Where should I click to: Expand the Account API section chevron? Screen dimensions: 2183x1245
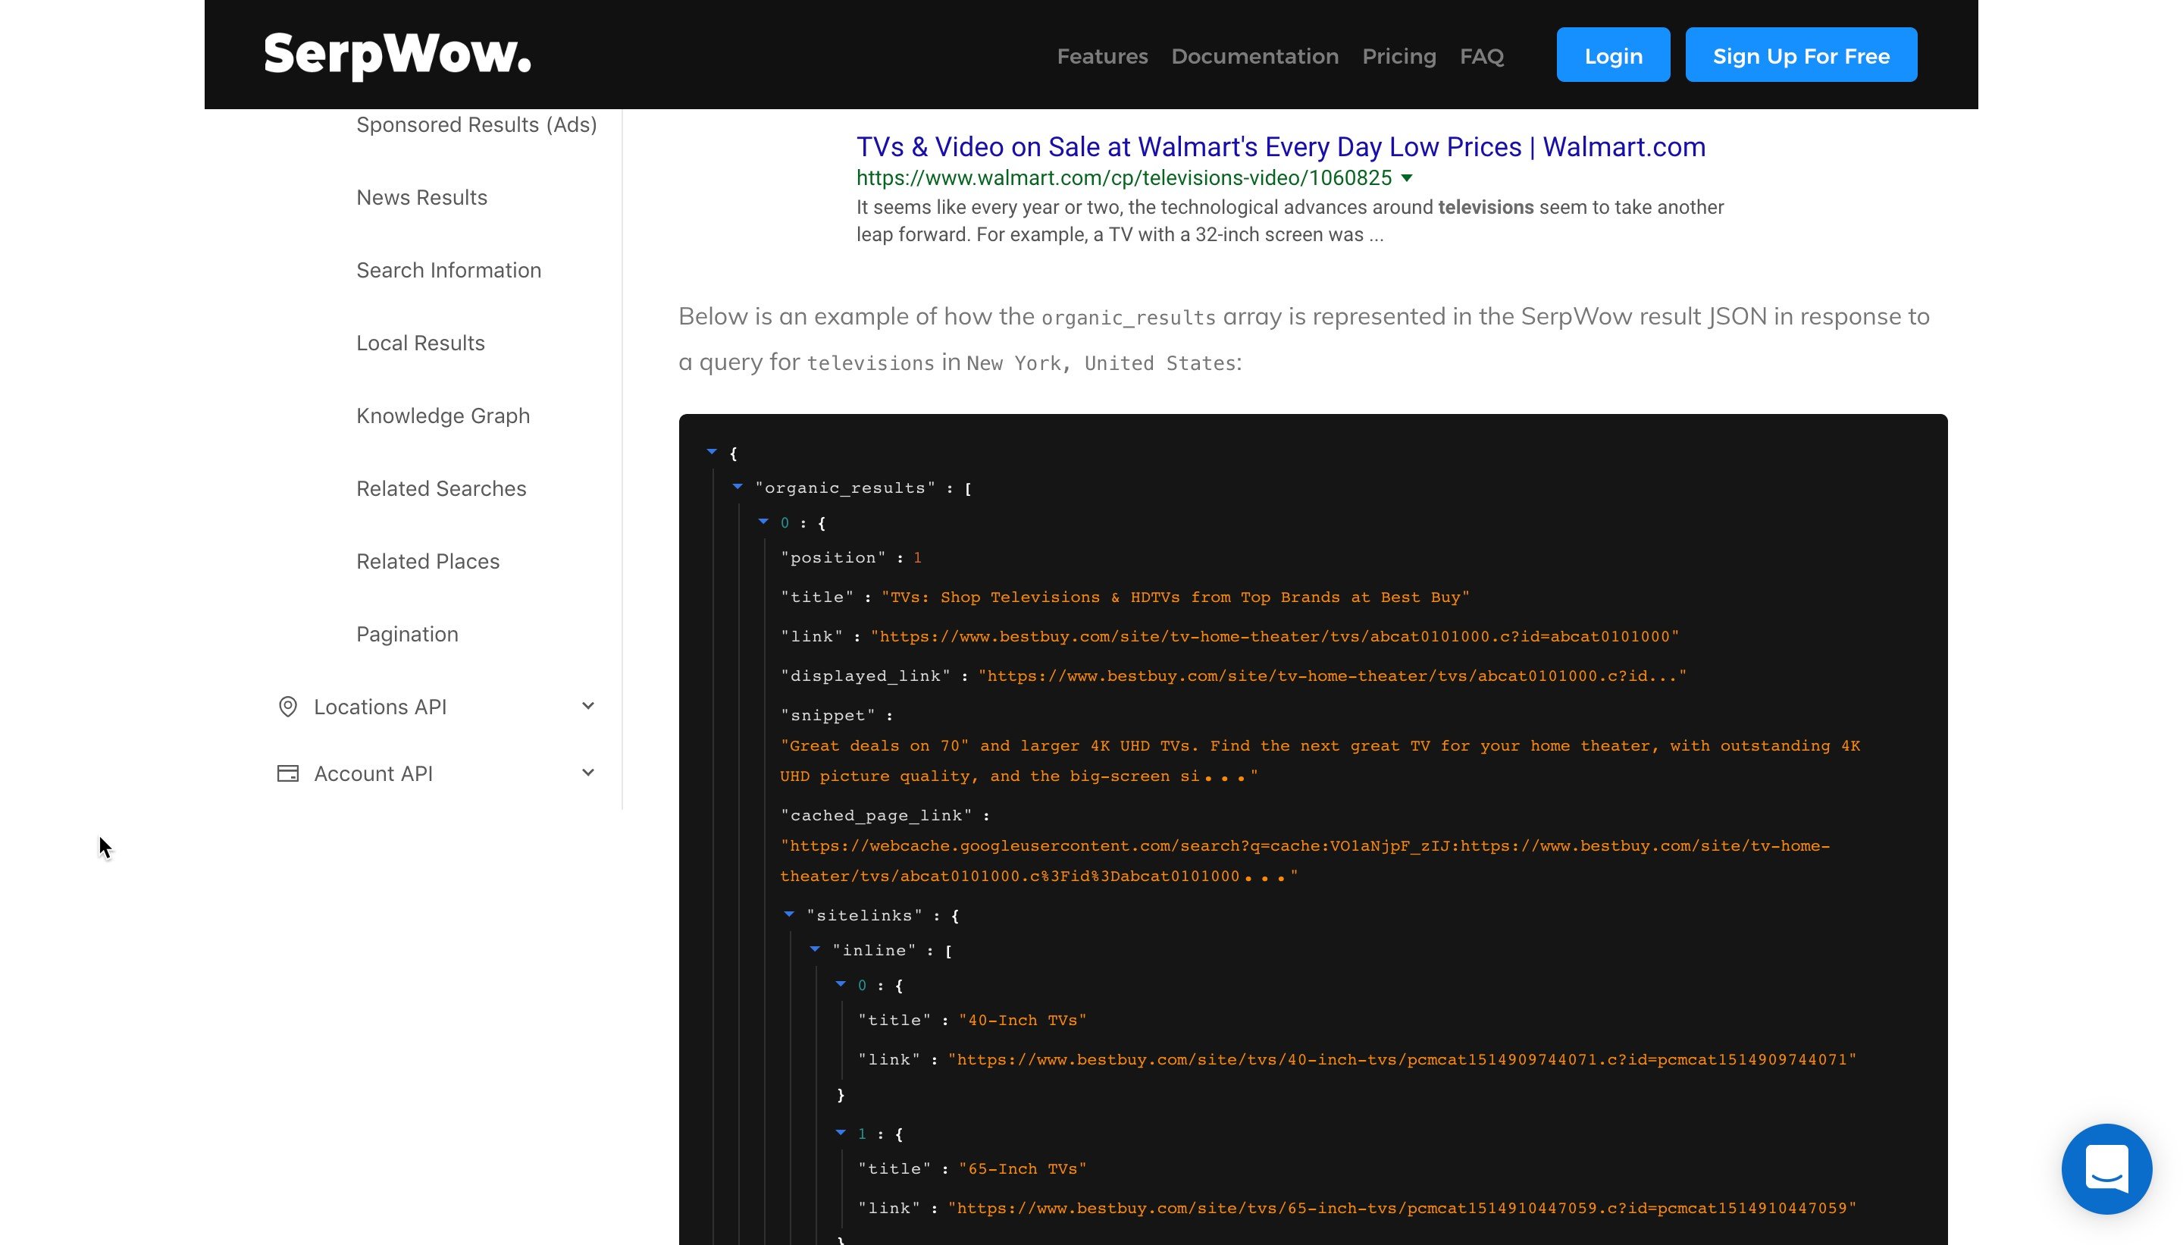[x=588, y=772]
